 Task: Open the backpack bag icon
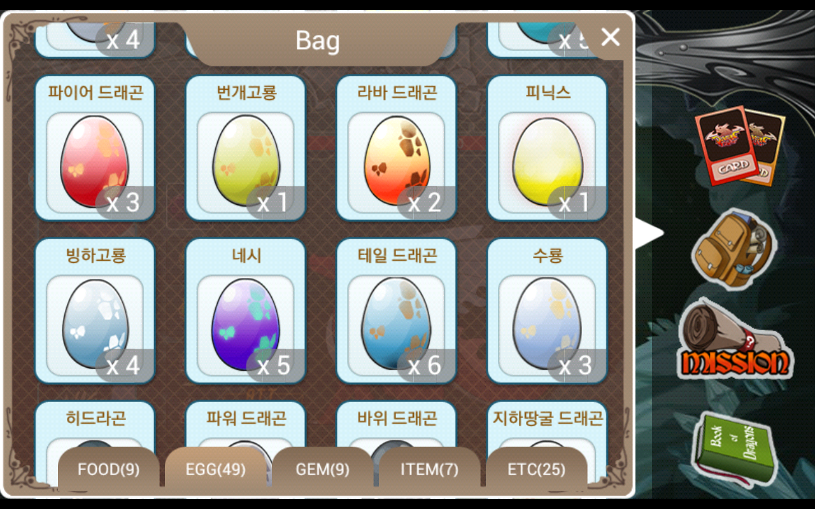click(734, 249)
